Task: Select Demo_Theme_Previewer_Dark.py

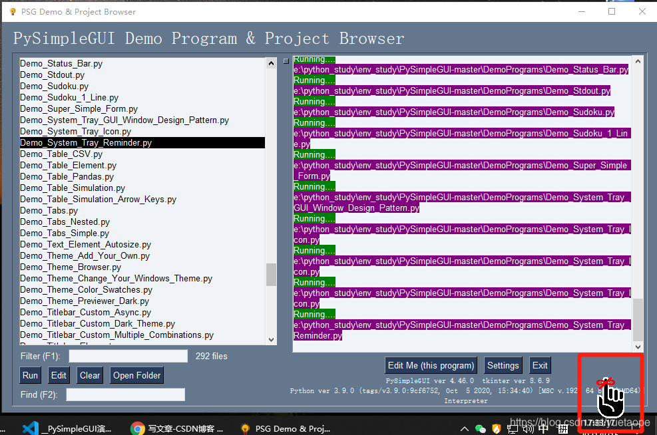Action: click(x=142, y=301)
